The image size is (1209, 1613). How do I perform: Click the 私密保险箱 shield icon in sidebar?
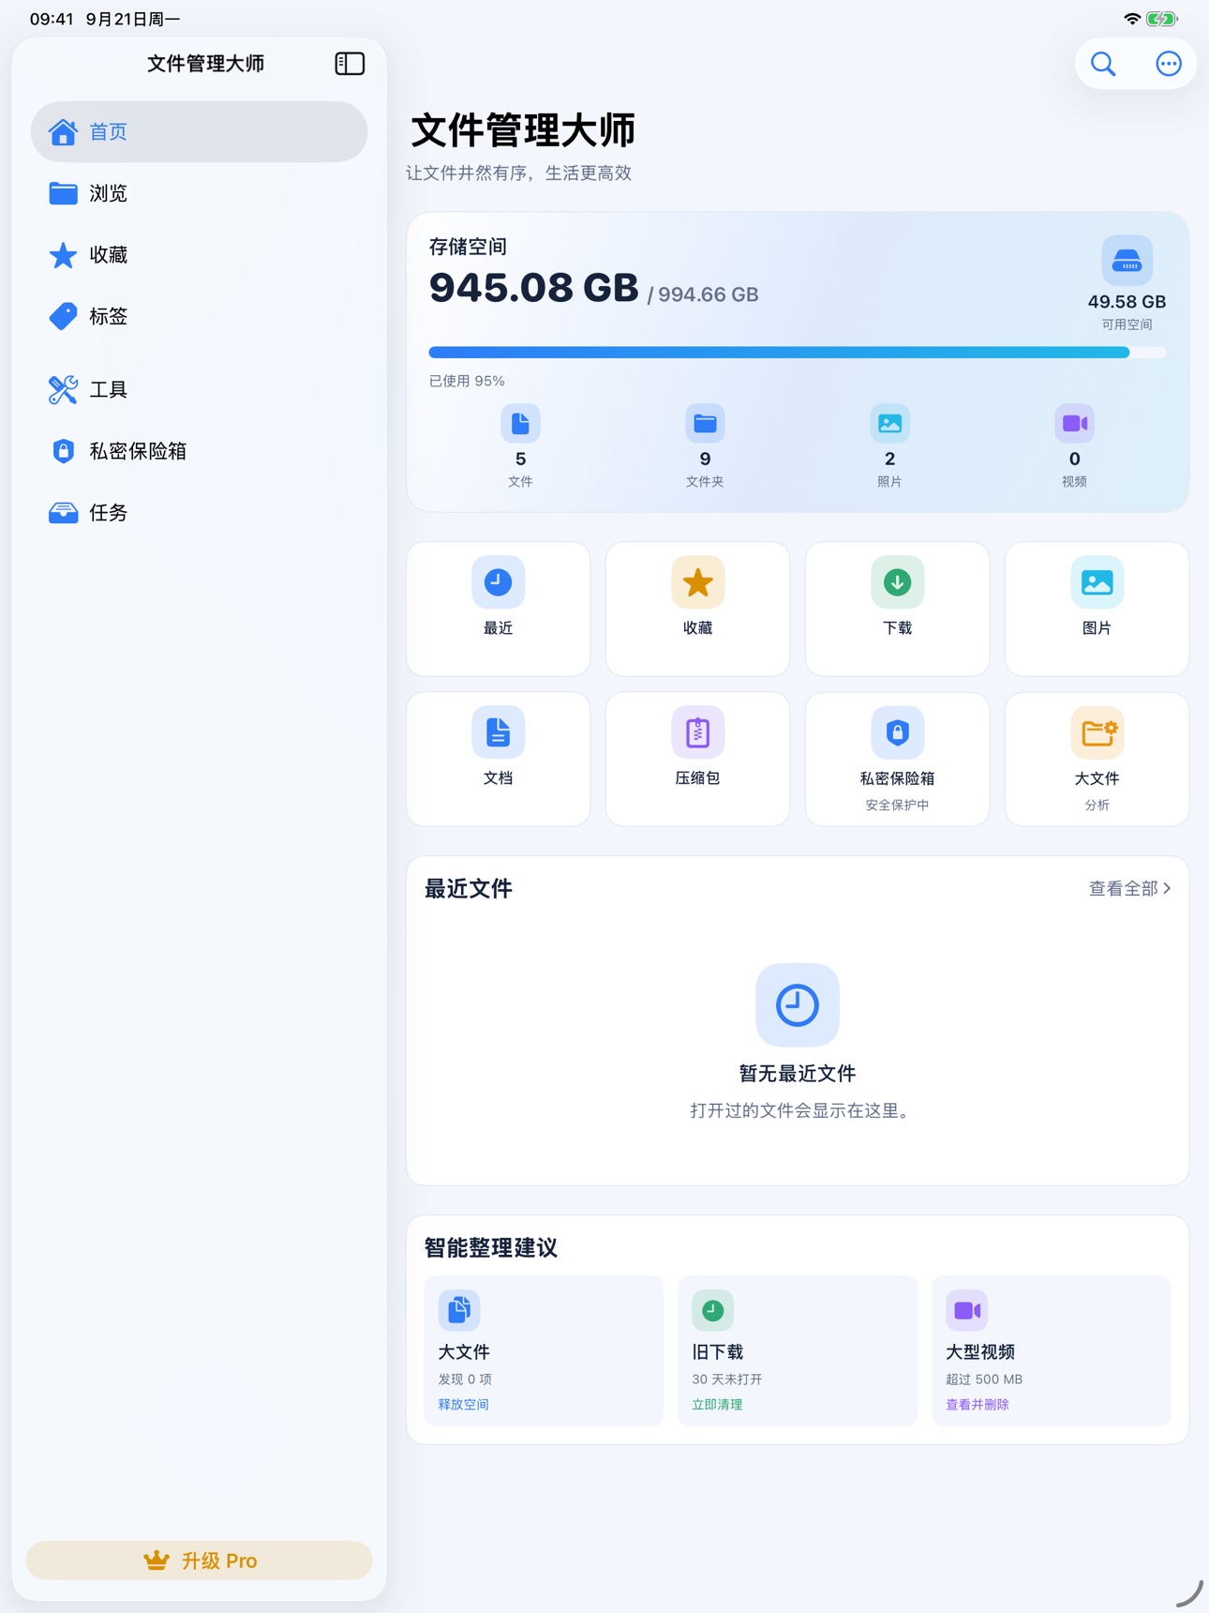point(63,451)
